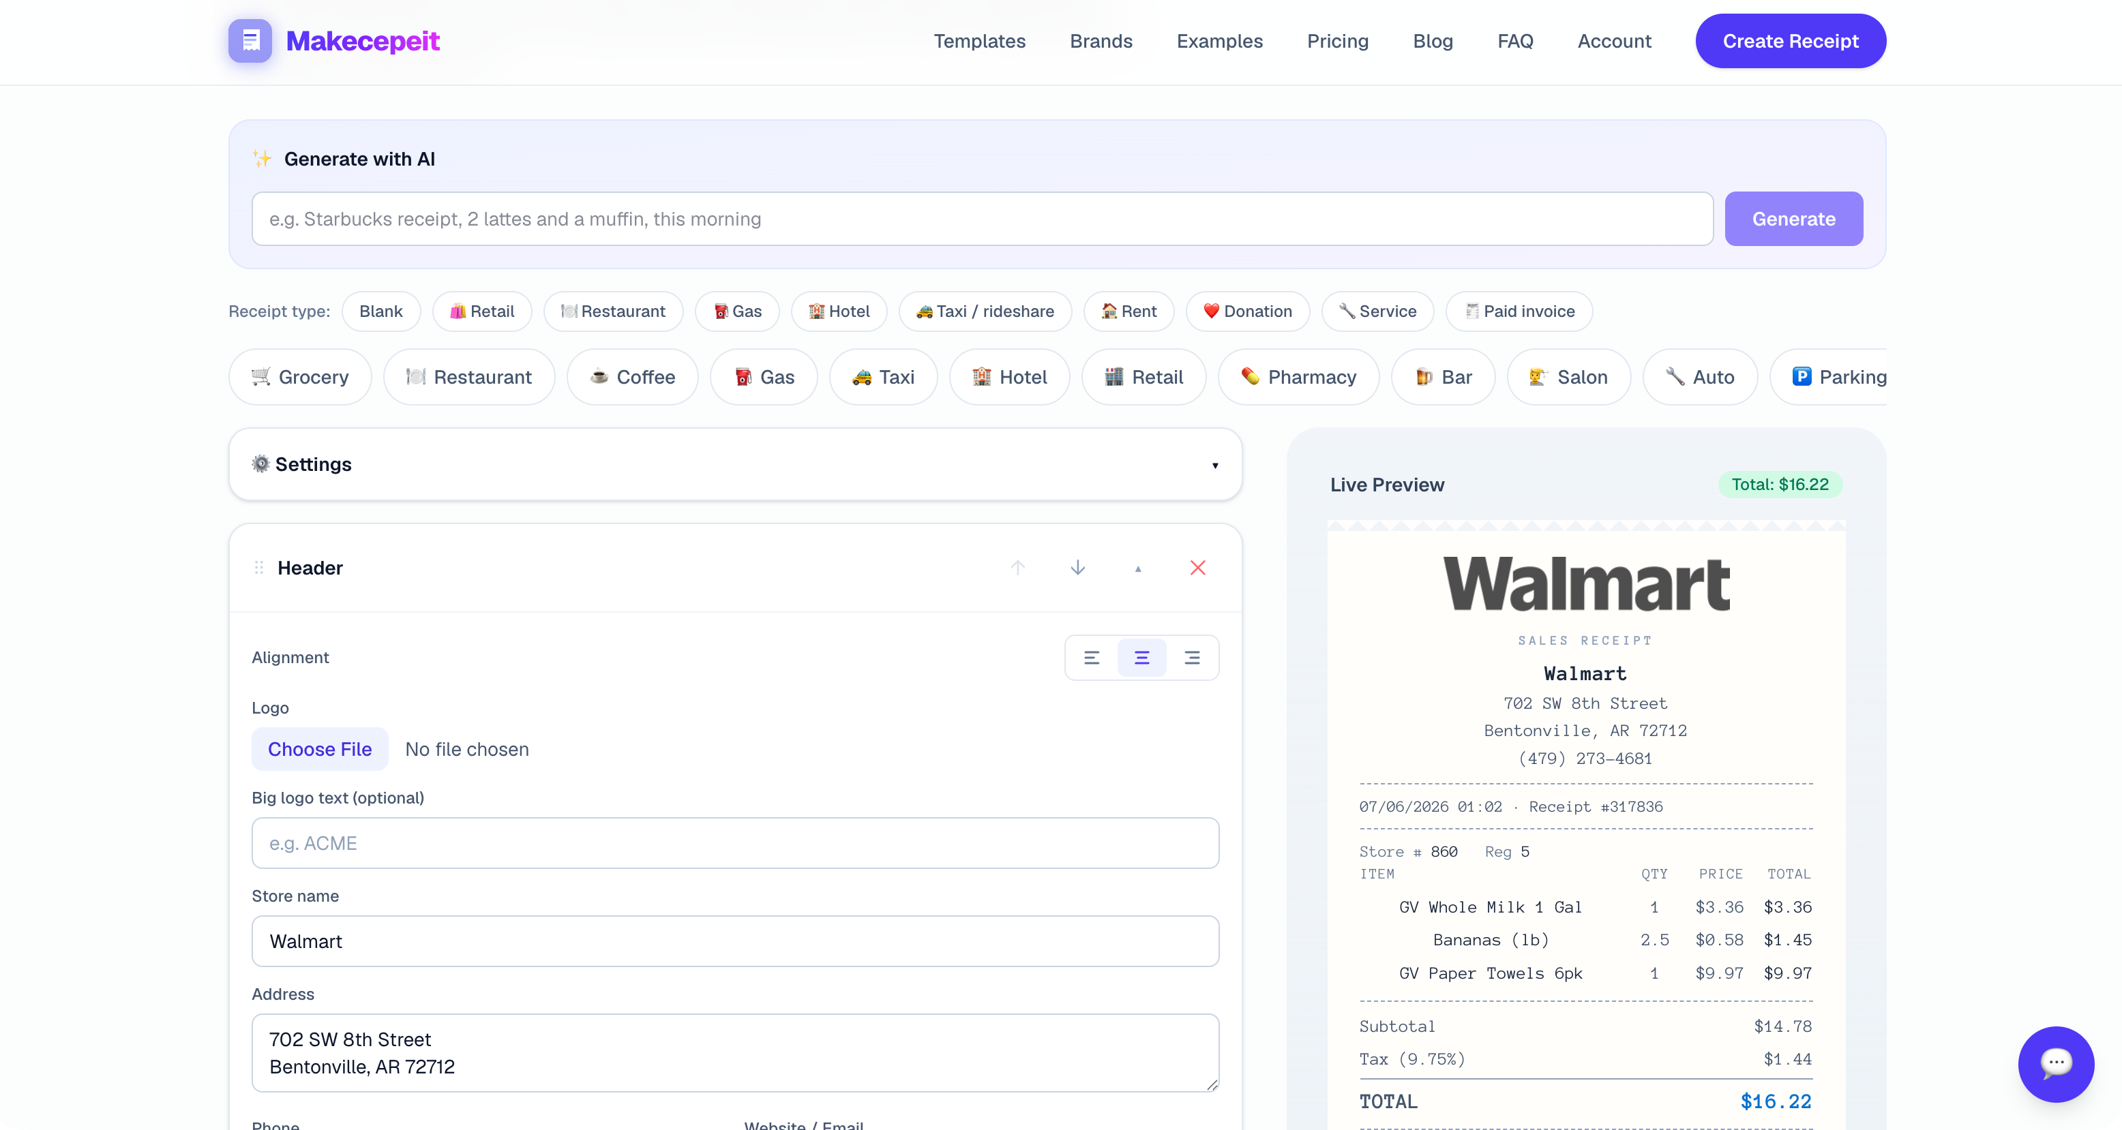The height and width of the screenshot is (1130, 2122).
Task: Select the Paid invoice receipt type
Action: (1519, 311)
